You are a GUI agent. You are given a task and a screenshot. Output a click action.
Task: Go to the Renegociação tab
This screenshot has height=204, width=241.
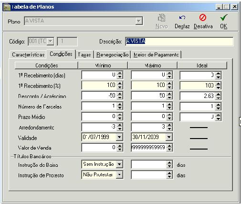tap(112, 54)
